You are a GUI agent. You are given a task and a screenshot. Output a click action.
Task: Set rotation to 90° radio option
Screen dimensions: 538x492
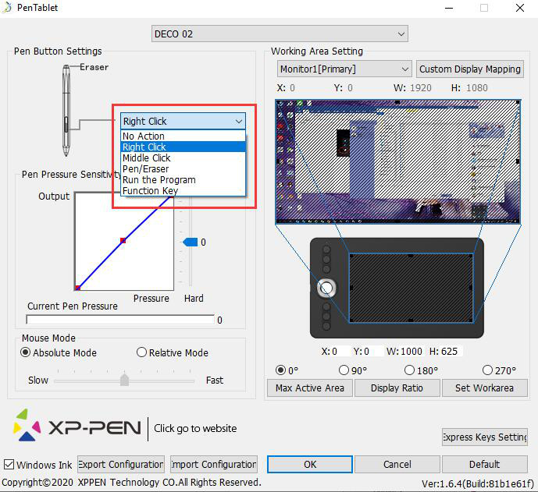coord(344,370)
